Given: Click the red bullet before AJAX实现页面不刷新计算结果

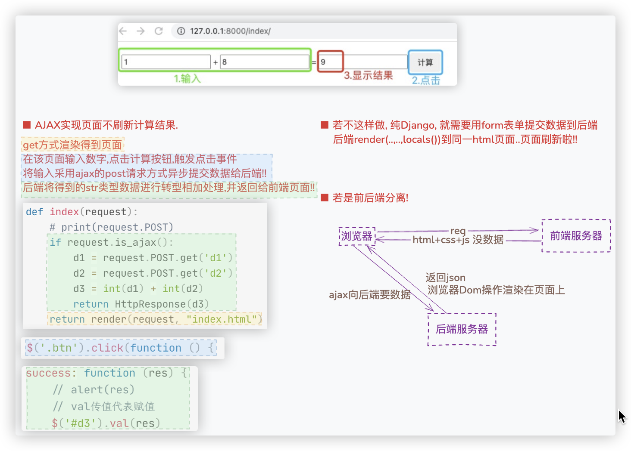Looking at the screenshot, I should click(x=27, y=125).
